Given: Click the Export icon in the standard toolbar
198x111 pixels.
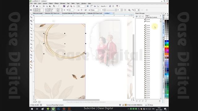Looking at the screenshot, I should pos(71,6).
